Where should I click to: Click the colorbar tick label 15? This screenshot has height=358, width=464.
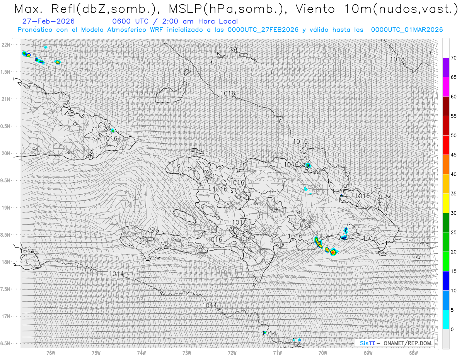(x=454, y=271)
